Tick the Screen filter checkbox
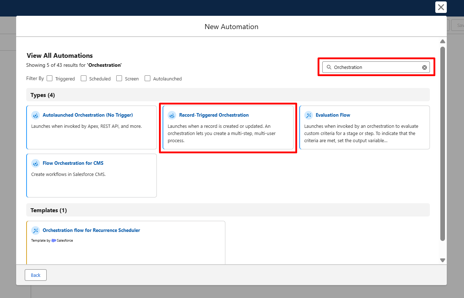 (x=119, y=78)
